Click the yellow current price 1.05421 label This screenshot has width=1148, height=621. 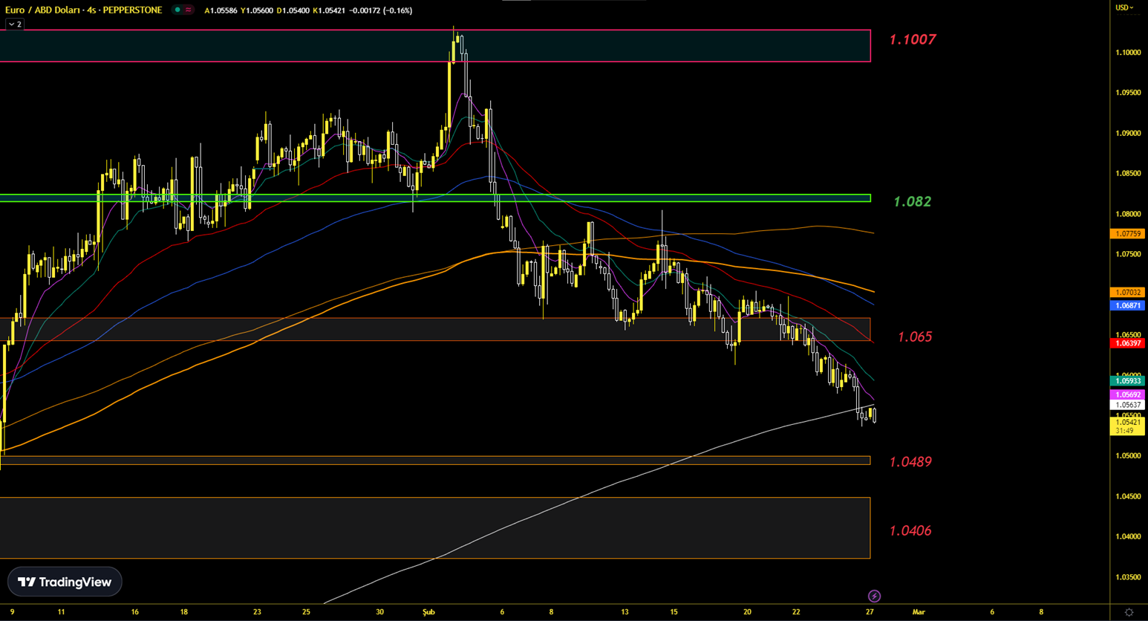(1127, 423)
